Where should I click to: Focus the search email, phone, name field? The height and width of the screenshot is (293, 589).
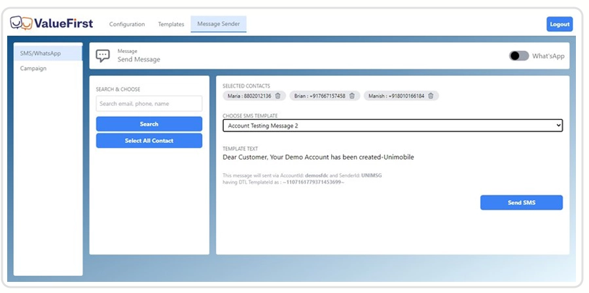[149, 103]
